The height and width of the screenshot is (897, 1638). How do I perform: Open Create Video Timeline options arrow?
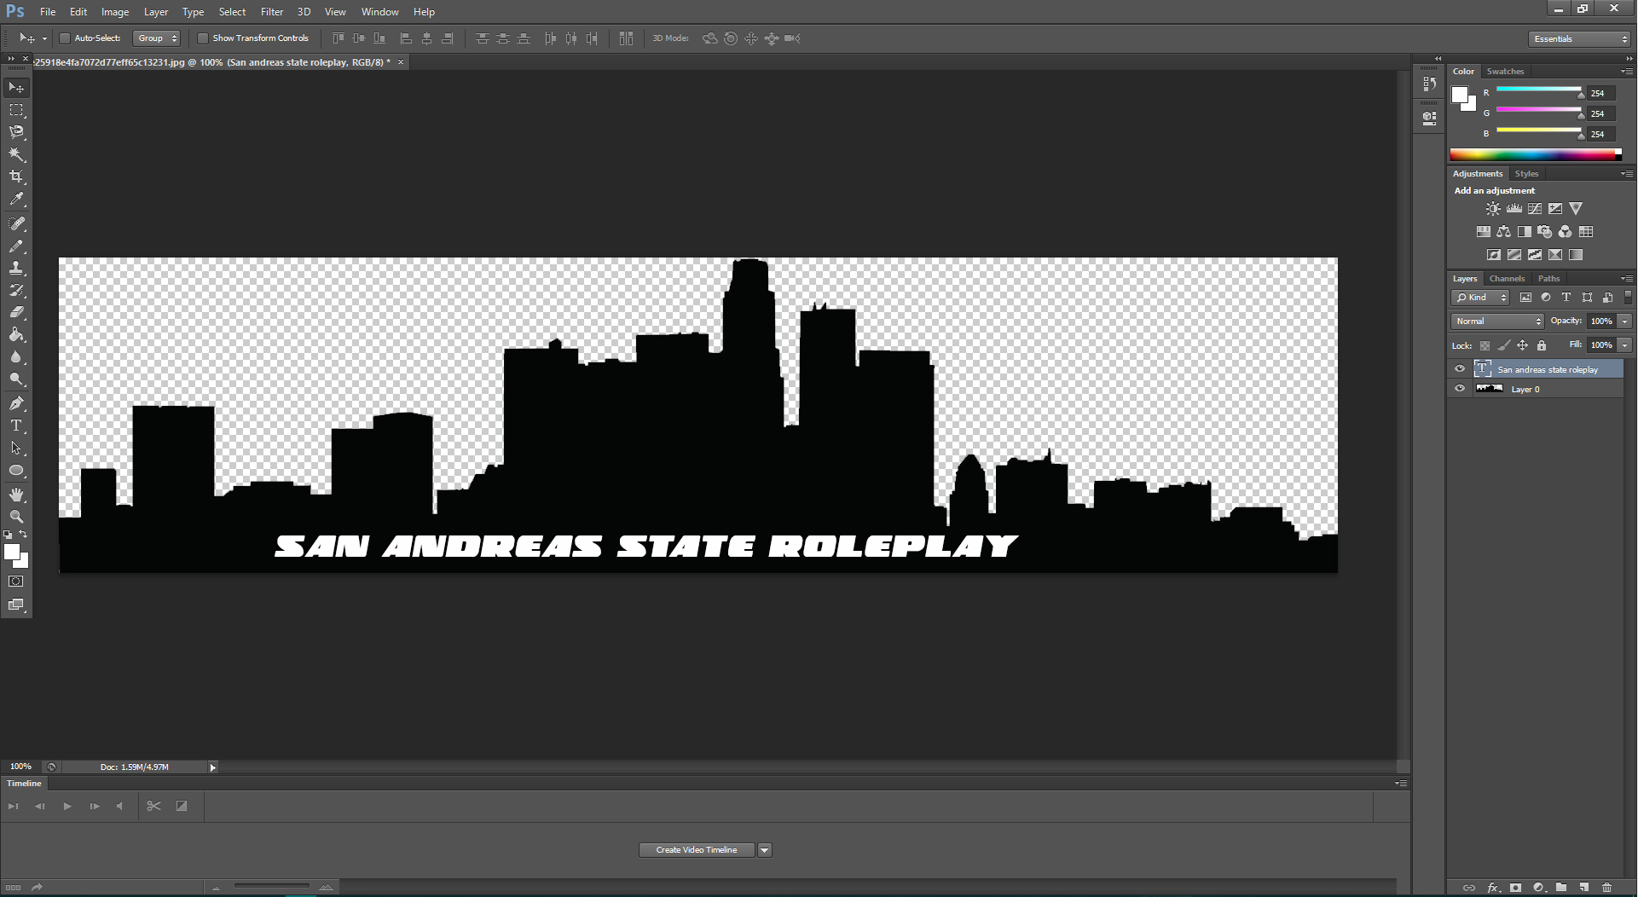click(x=765, y=850)
